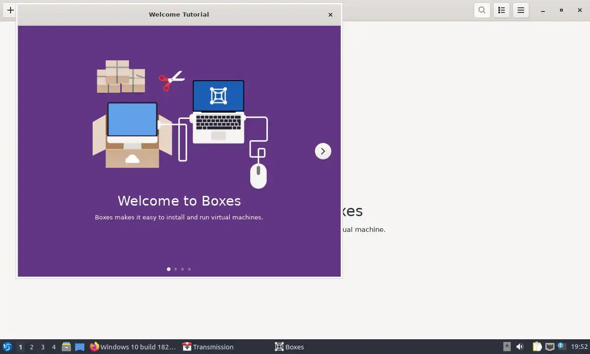
Task: Switch to the Transmission taskbar window
Action: click(x=208, y=347)
